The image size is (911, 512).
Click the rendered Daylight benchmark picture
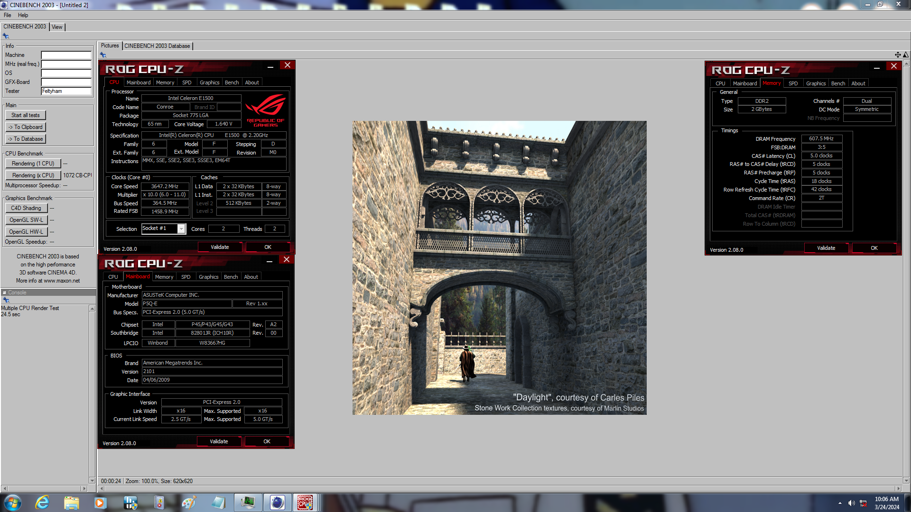point(499,268)
